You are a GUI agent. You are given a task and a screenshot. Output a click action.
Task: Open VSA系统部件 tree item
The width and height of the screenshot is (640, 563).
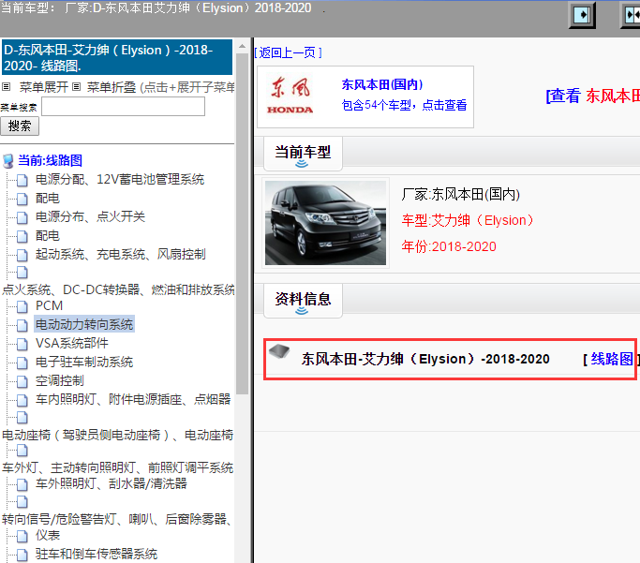(72, 343)
